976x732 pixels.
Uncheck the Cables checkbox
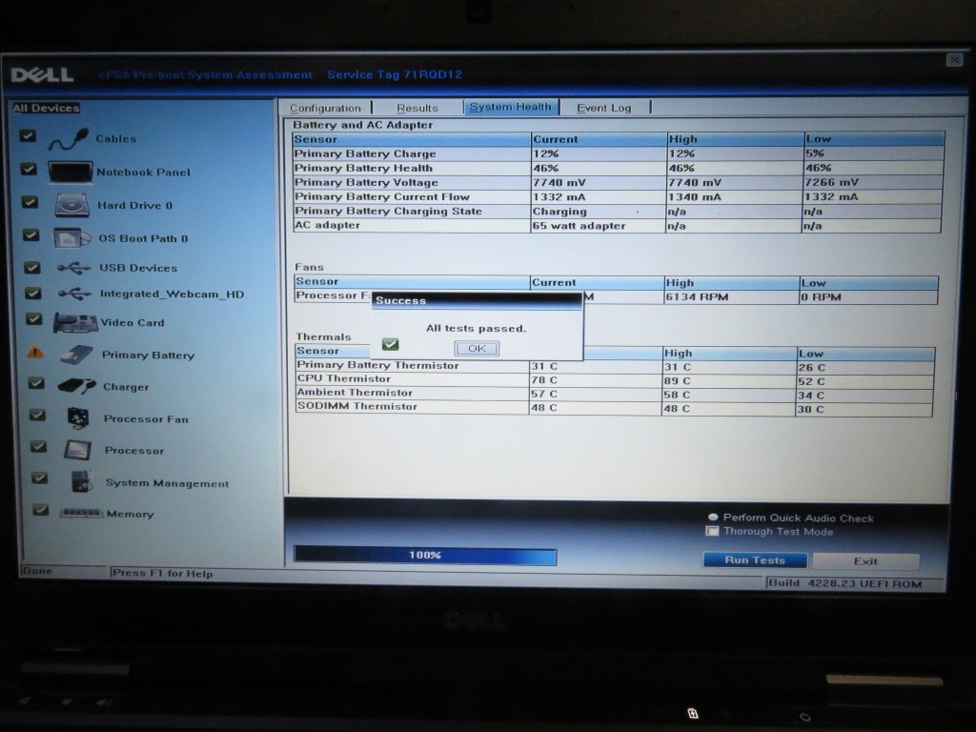28,135
